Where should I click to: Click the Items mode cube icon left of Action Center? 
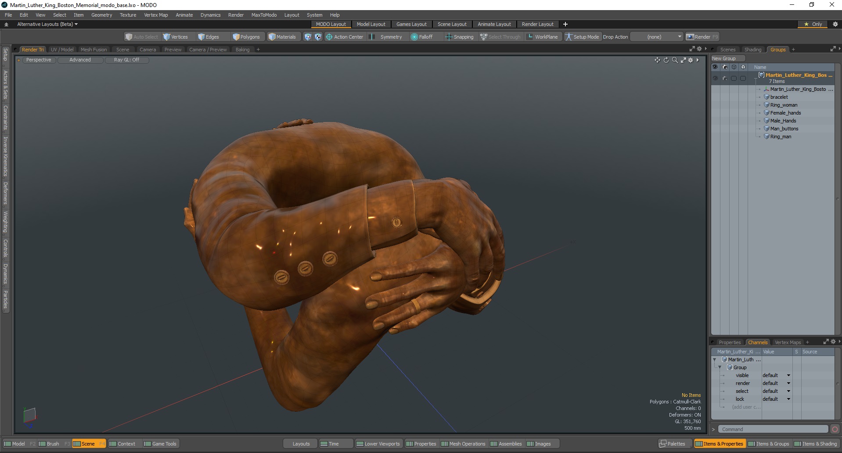coord(308,37)
